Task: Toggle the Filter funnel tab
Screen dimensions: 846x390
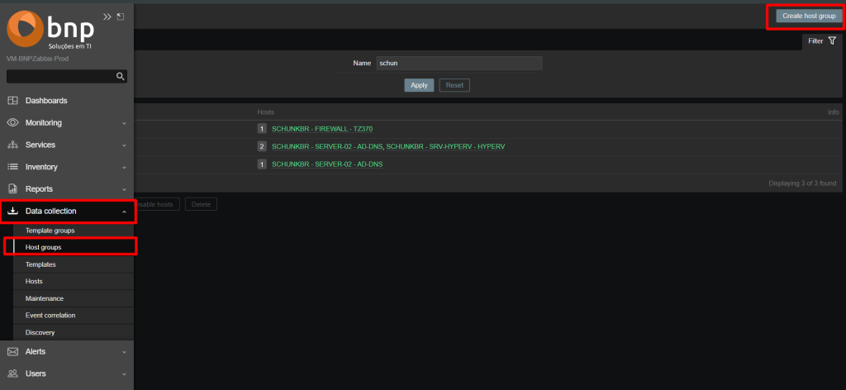Action: click(x=821, y=40)
